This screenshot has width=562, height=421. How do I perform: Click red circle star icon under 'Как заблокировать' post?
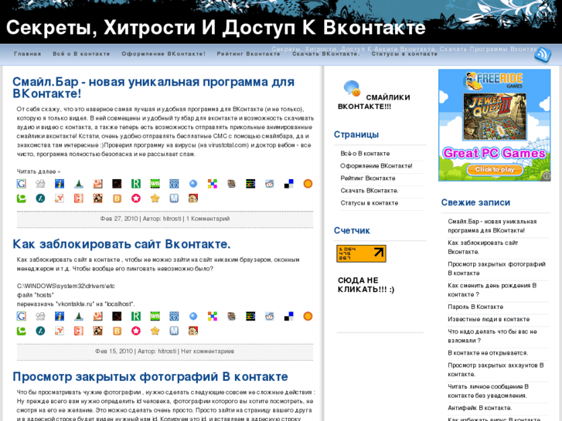[136, 331]
